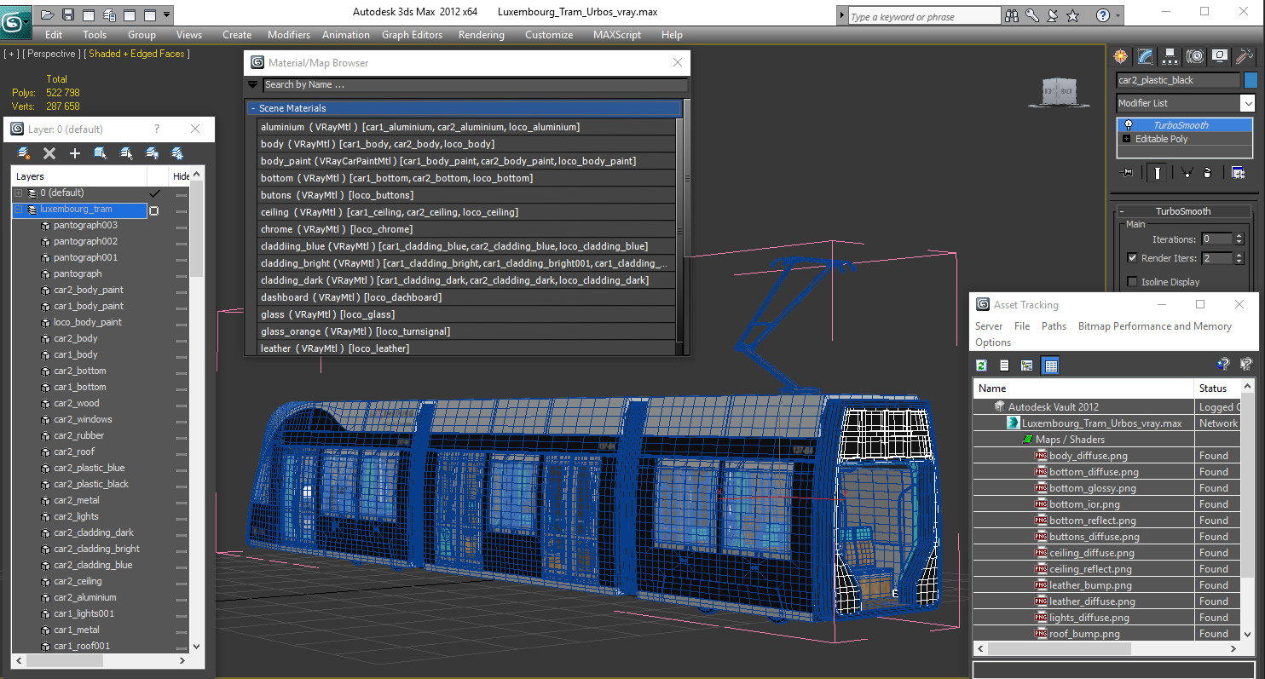Open the Rendering menu
Viewport: 1265px width, 679px height.
tap(481, 35)
